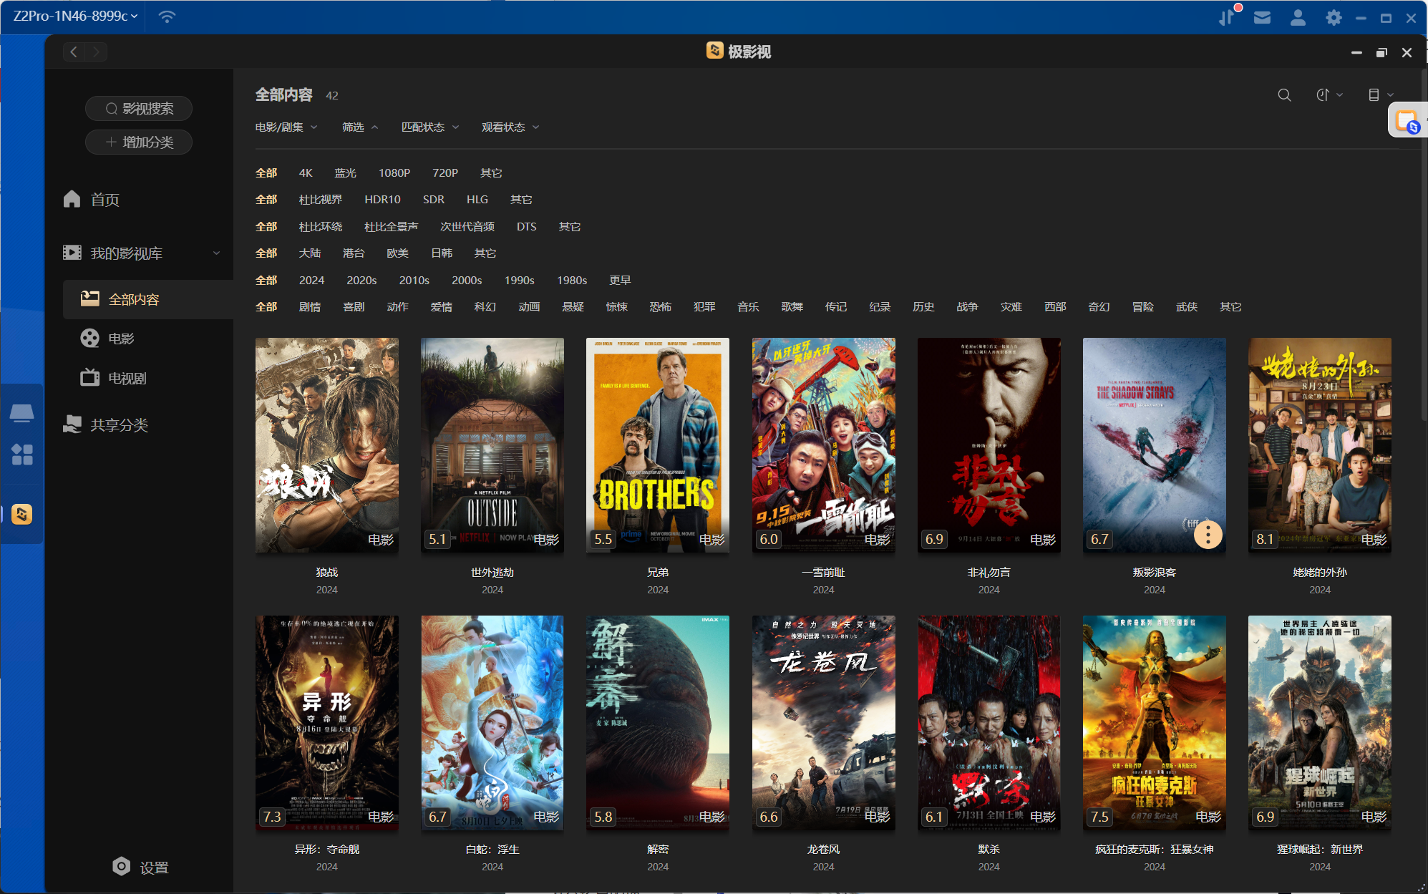Open the 电视剧 sidebar category
The image size is (1428, 894).
[127, 378]
